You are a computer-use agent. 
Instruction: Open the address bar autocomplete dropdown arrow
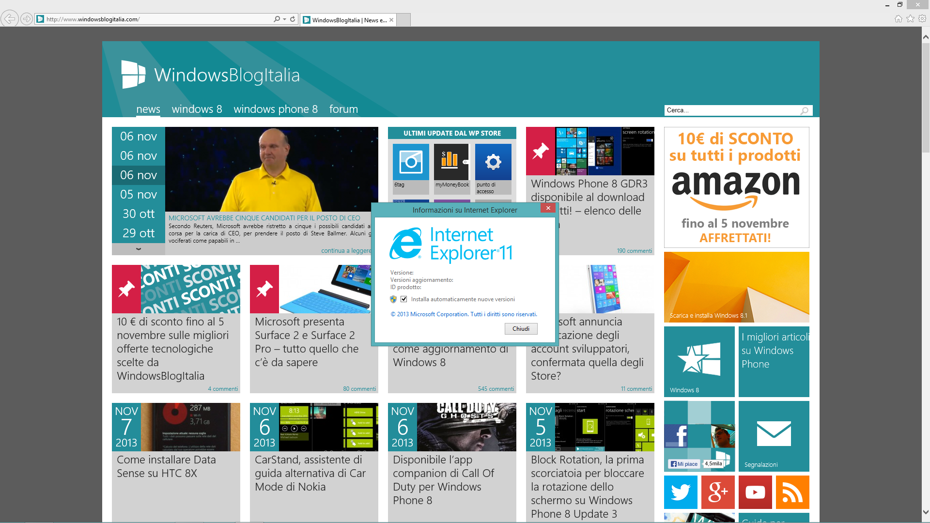pos(284,19)
